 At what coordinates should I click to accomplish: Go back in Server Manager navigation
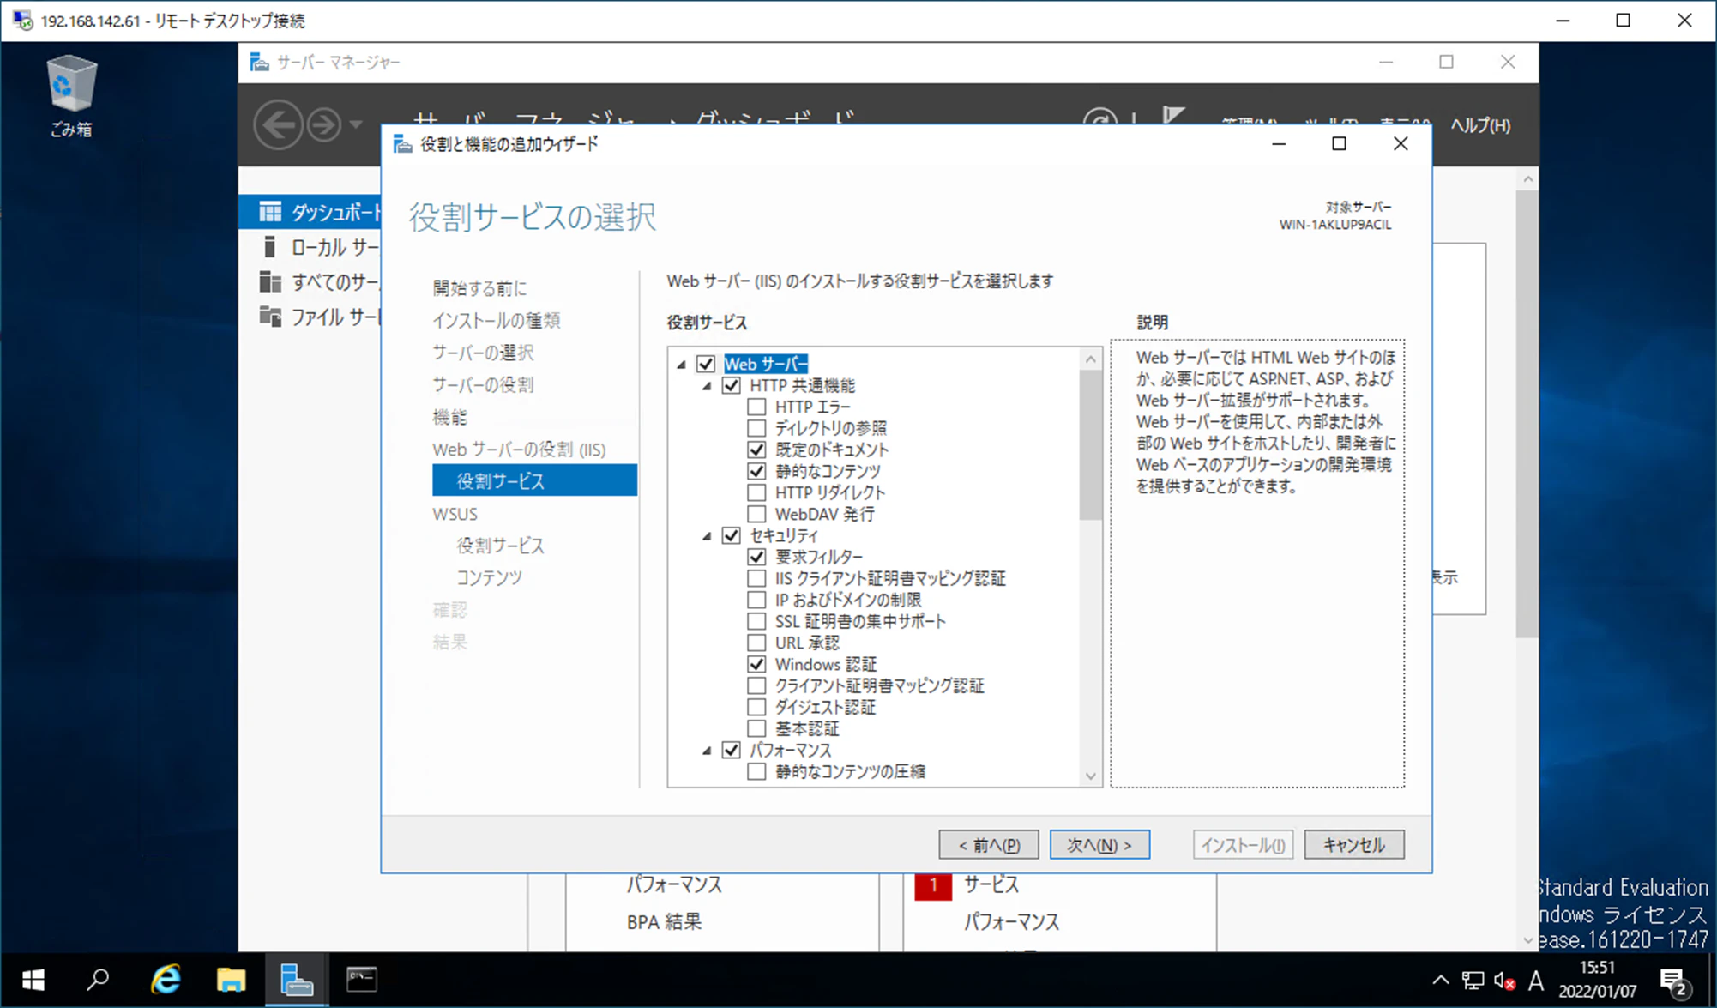pyautogui.click(x=278, y=125)
